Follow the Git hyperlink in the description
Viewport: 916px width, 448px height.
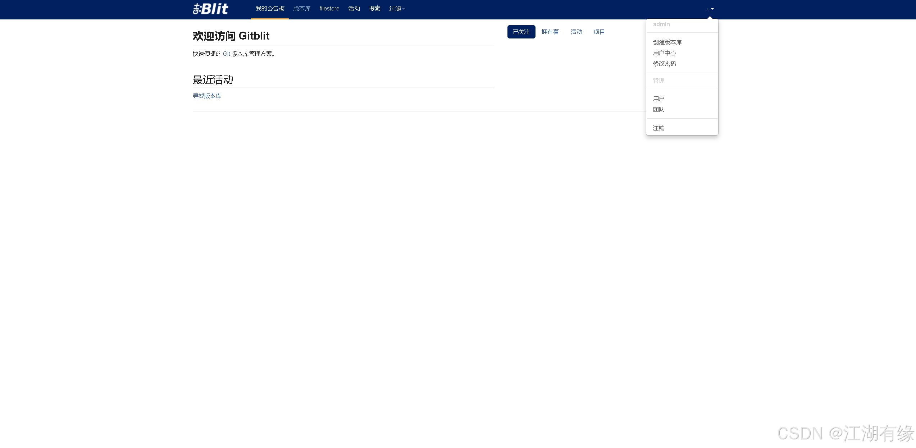click(x=226, y=54)
